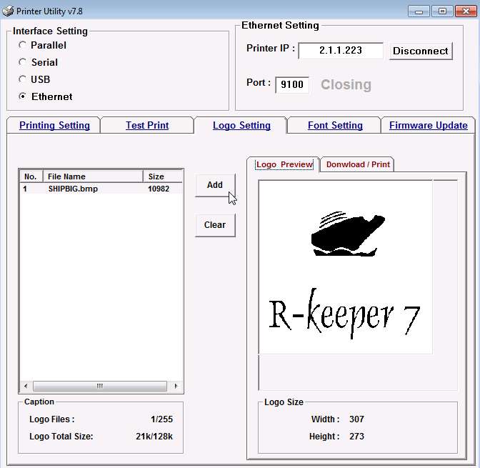Click the file list right scroll arrow
Viewport: 480px width, 468px height.
[x=176, y=386]
